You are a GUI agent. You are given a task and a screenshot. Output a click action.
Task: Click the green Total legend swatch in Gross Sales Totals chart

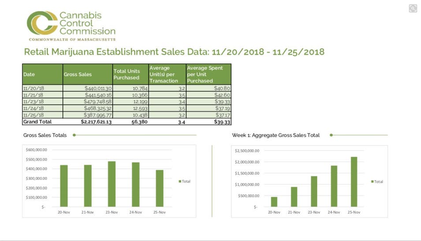point(180,181)
